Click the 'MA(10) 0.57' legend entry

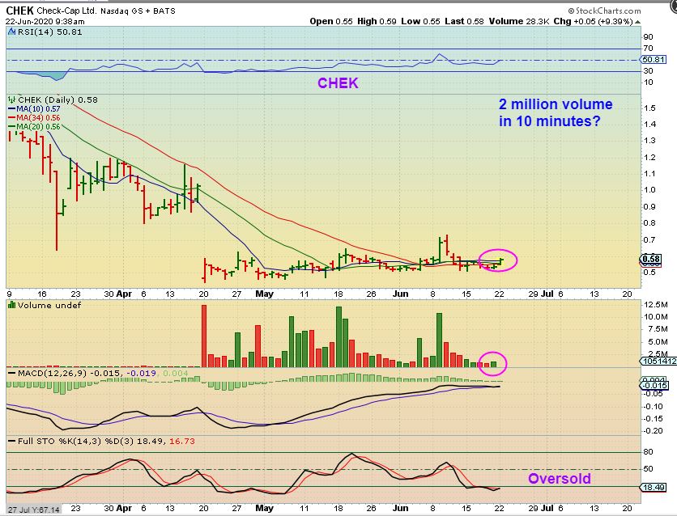[x=38, y=109]
